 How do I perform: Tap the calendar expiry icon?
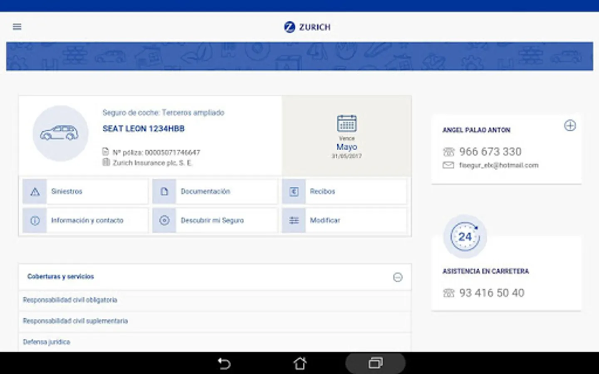coord(347,123)
